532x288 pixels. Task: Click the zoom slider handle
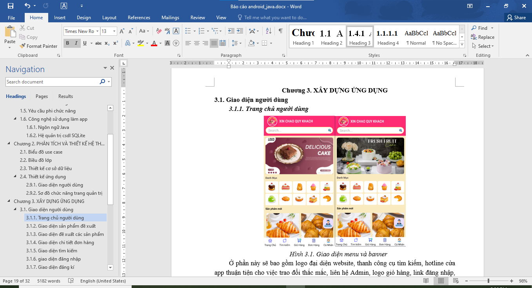coord(488,281)
